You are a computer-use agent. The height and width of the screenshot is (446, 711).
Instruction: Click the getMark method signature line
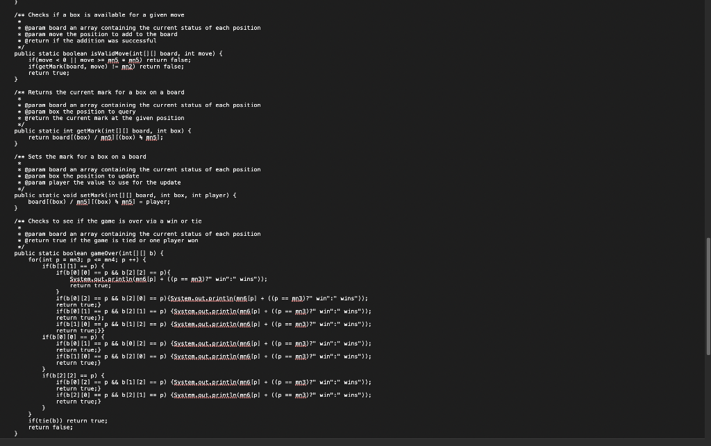[103, 131]
